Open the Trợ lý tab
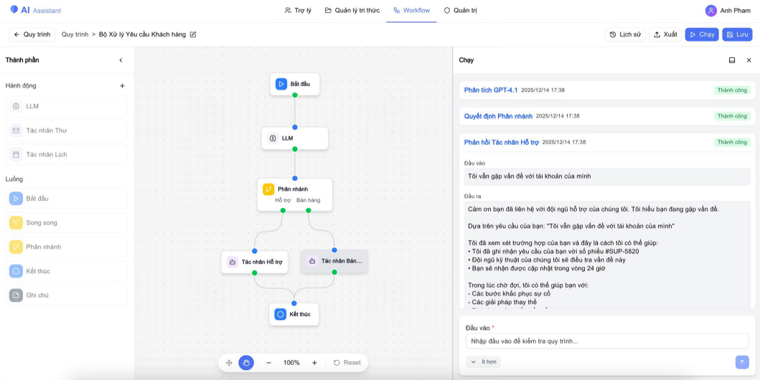The width and height of the screenshot is (760, 380). [x=298, y=10]
